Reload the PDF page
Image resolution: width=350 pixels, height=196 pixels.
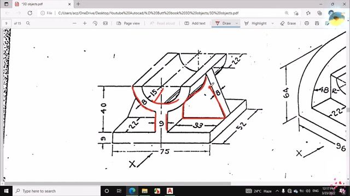click(x=30, y=13)
